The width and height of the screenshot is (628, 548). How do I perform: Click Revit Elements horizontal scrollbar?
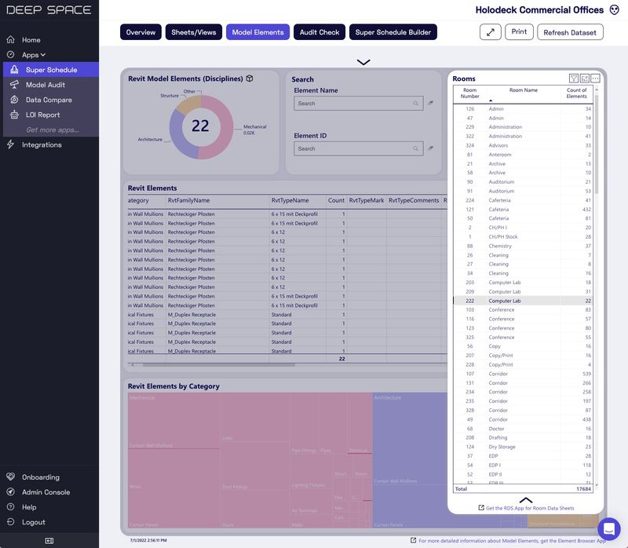(219, 365)
